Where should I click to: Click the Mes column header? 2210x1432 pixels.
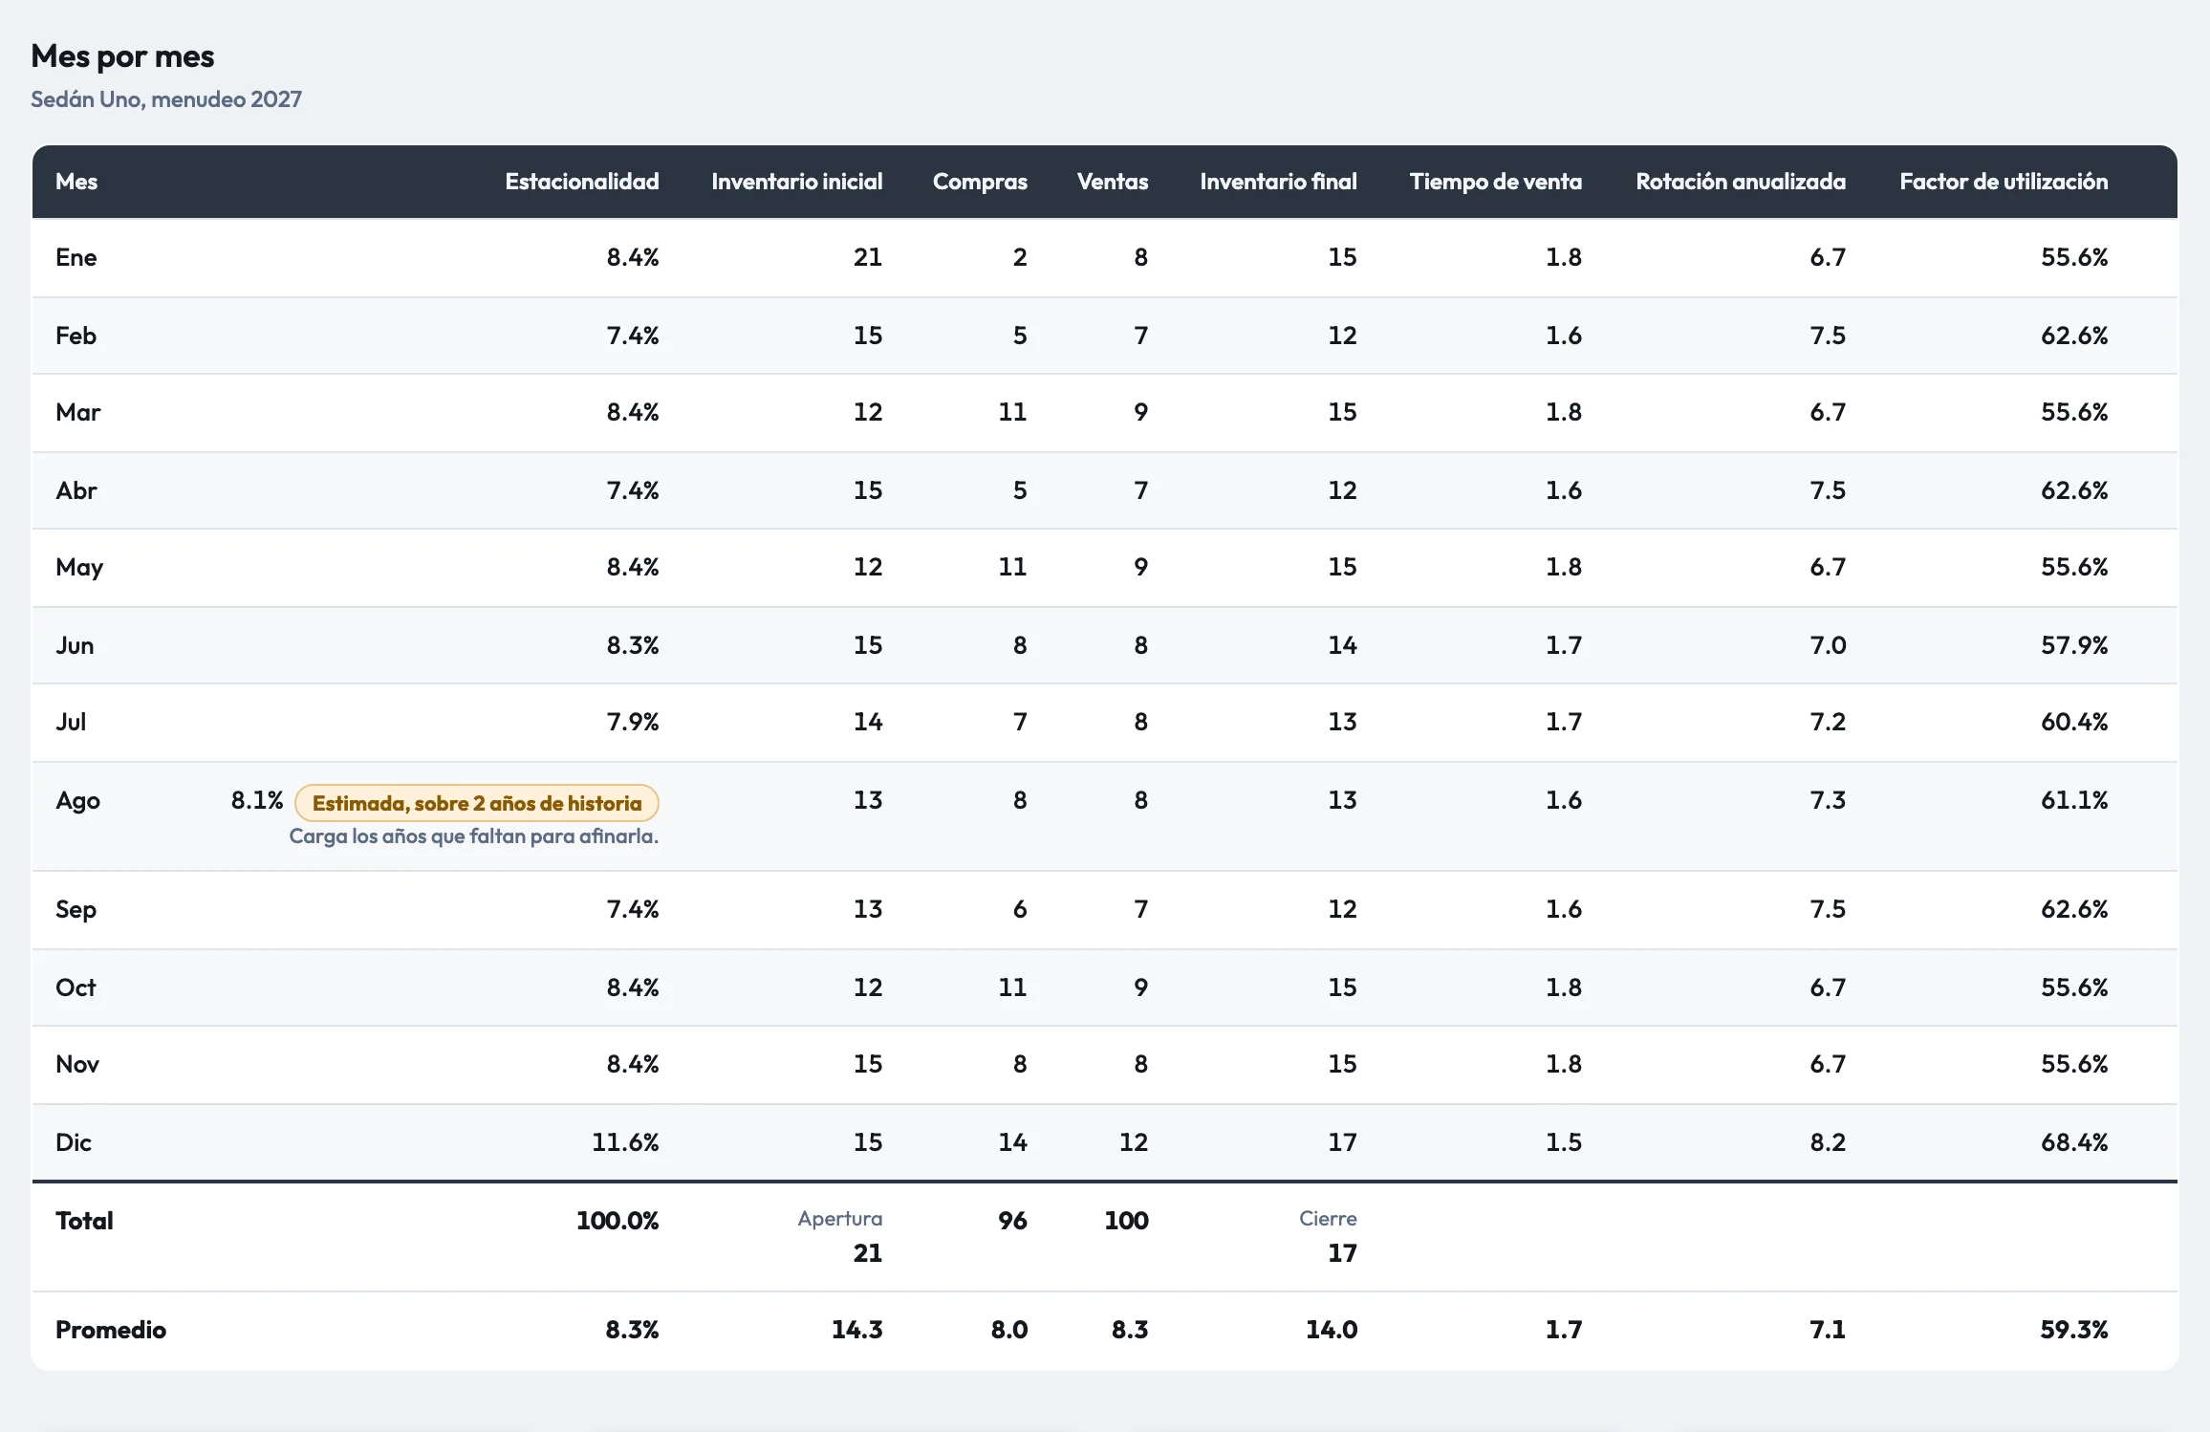coord(76,182)
